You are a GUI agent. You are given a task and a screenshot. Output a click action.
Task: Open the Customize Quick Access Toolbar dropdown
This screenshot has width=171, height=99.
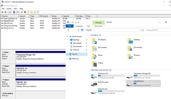coord(78,22)
